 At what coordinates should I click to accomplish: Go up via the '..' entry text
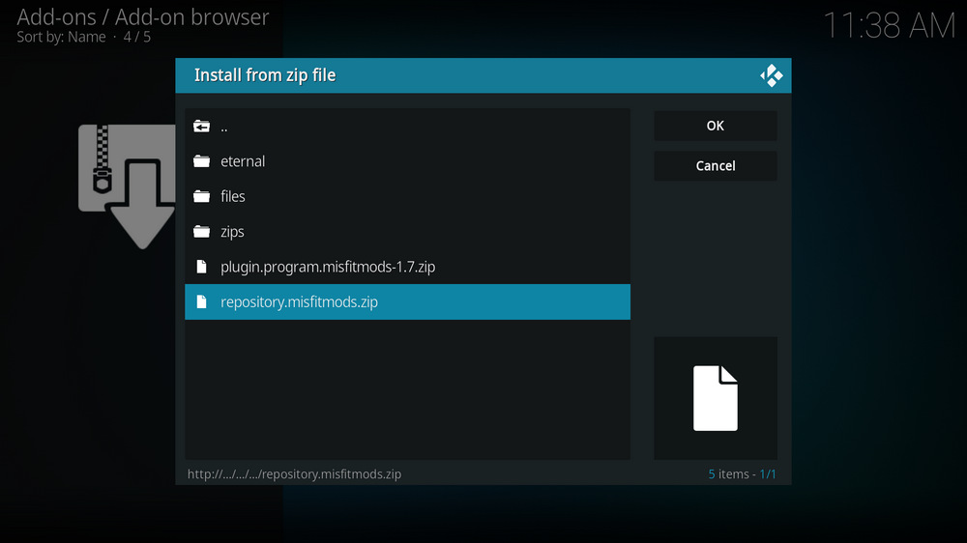(224, 127)
